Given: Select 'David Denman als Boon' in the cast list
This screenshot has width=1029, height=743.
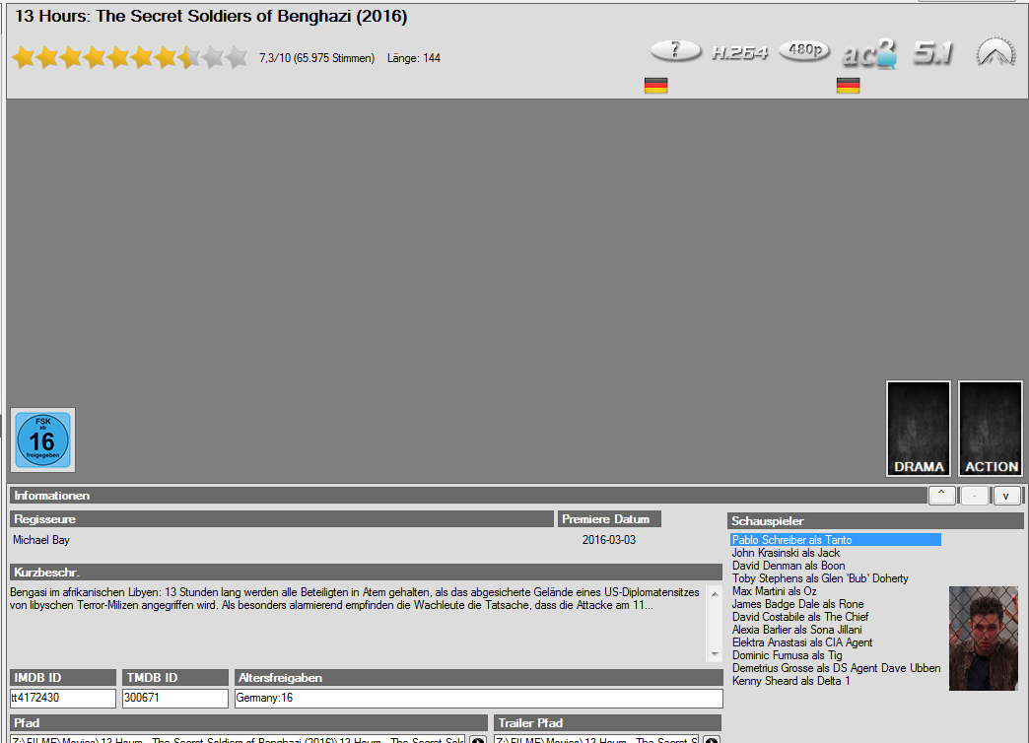Looking at the screenshot, I should (789, 565).
